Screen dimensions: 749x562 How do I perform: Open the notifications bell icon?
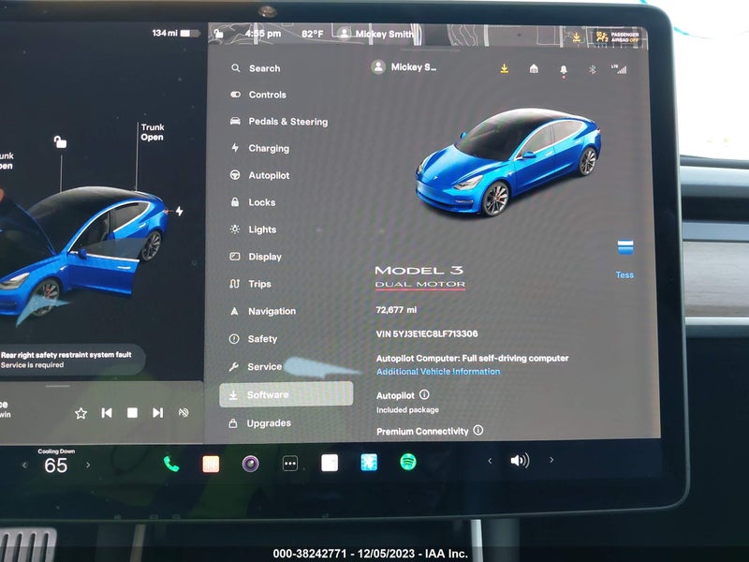pyautogui.click(x=564, y=70)
